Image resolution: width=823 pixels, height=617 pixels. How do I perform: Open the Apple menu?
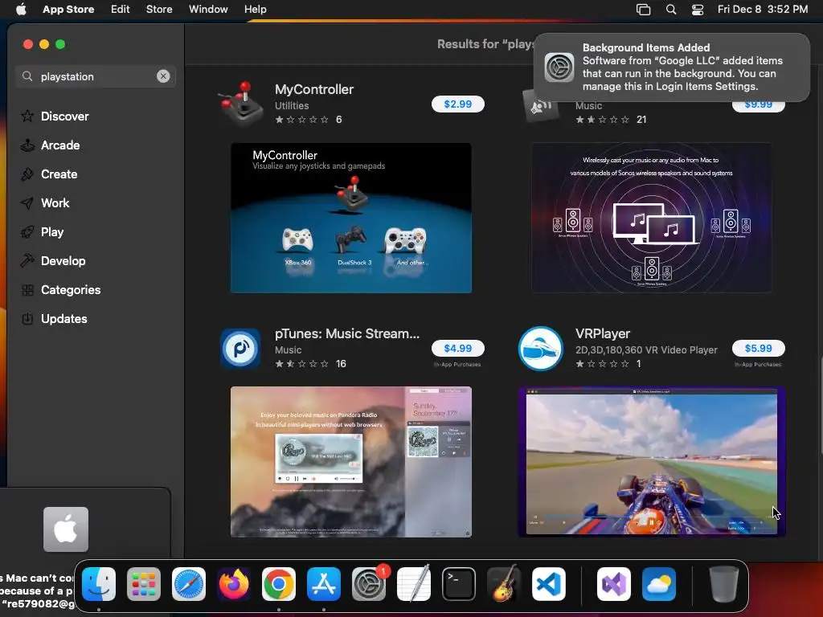[x=21, y=9]
